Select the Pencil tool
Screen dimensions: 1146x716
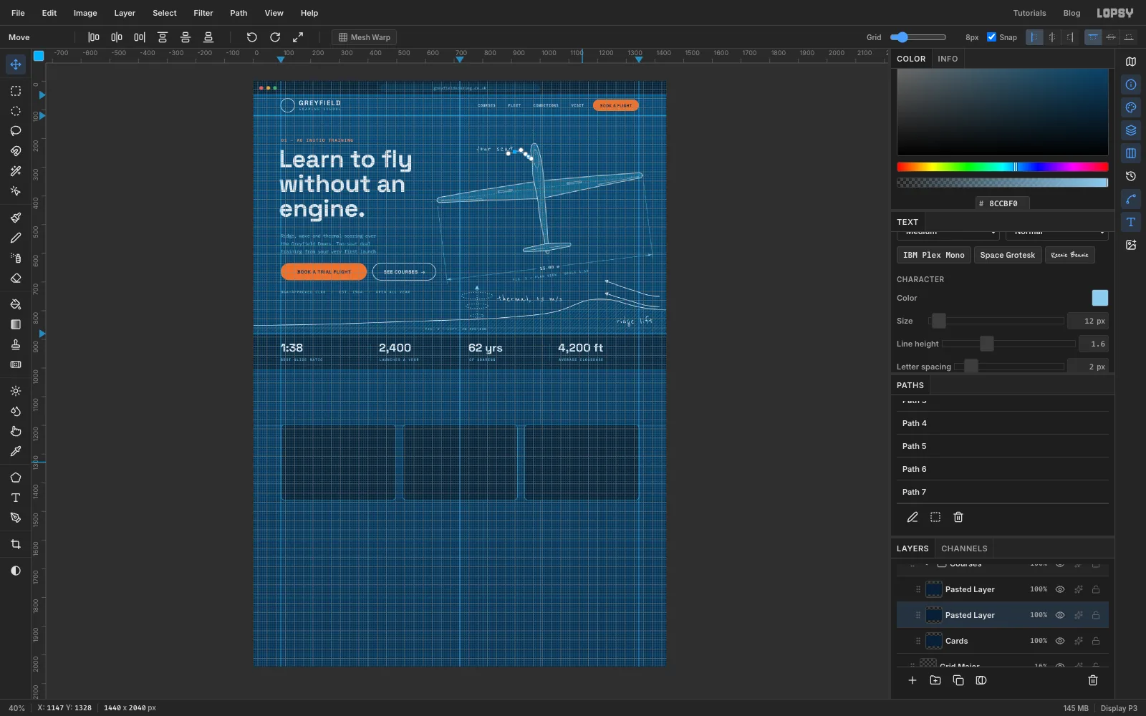(x=16, y=238)
